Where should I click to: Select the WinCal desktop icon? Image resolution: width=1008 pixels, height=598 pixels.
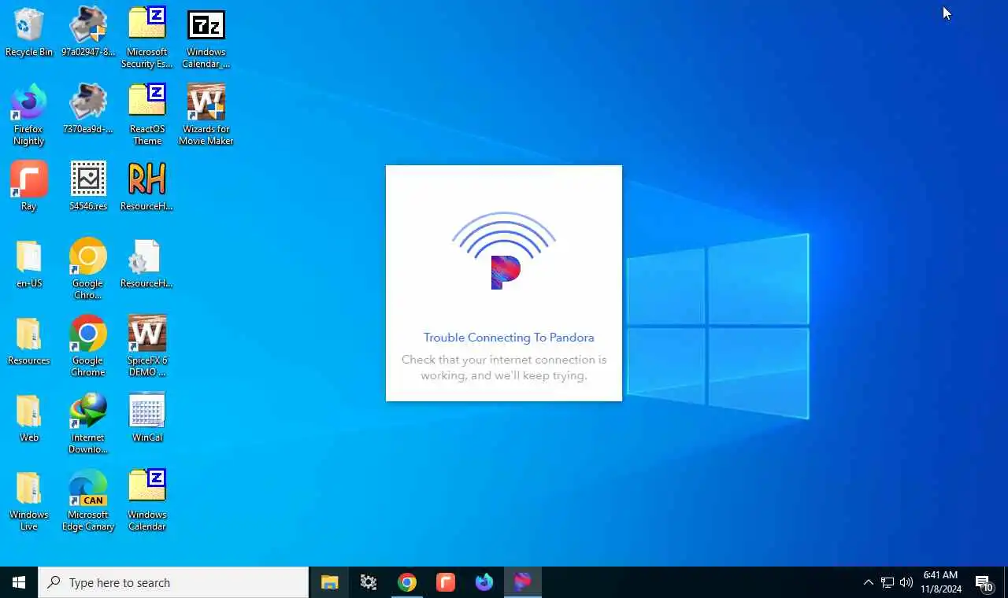tap(147, 418)
